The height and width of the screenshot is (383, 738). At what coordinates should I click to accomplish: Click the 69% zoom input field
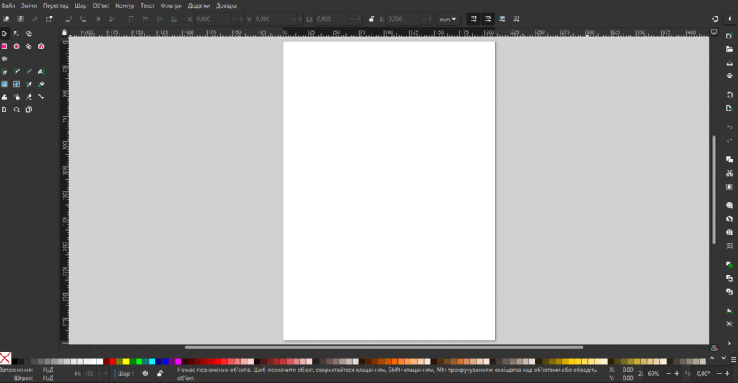pyautogui.click(x=654, y=374)
